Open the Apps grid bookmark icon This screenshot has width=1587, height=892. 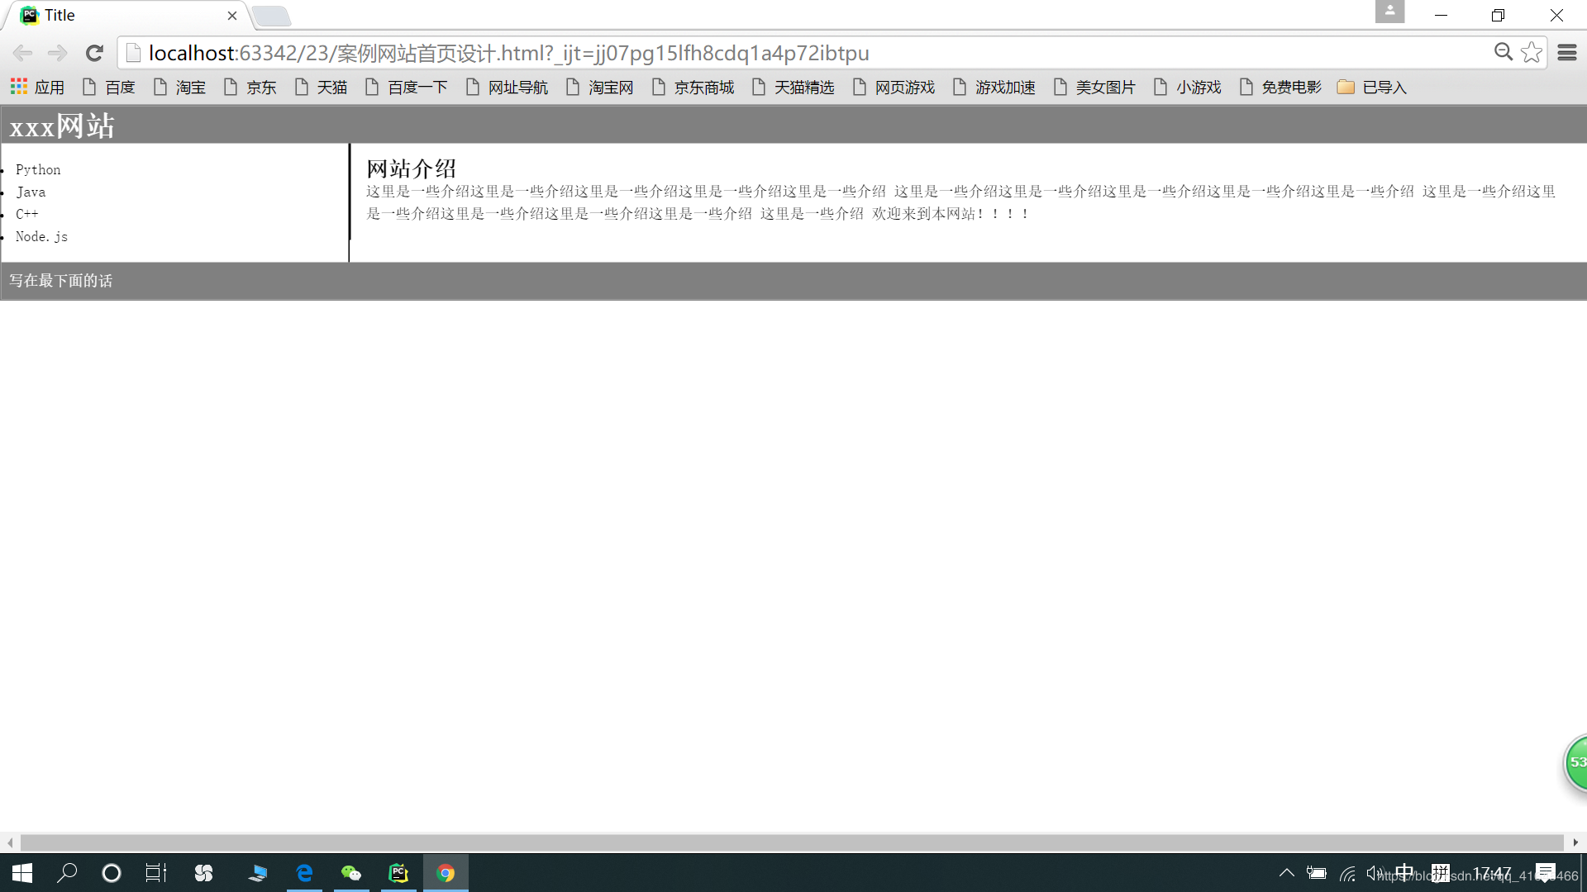tap(19, 87)
